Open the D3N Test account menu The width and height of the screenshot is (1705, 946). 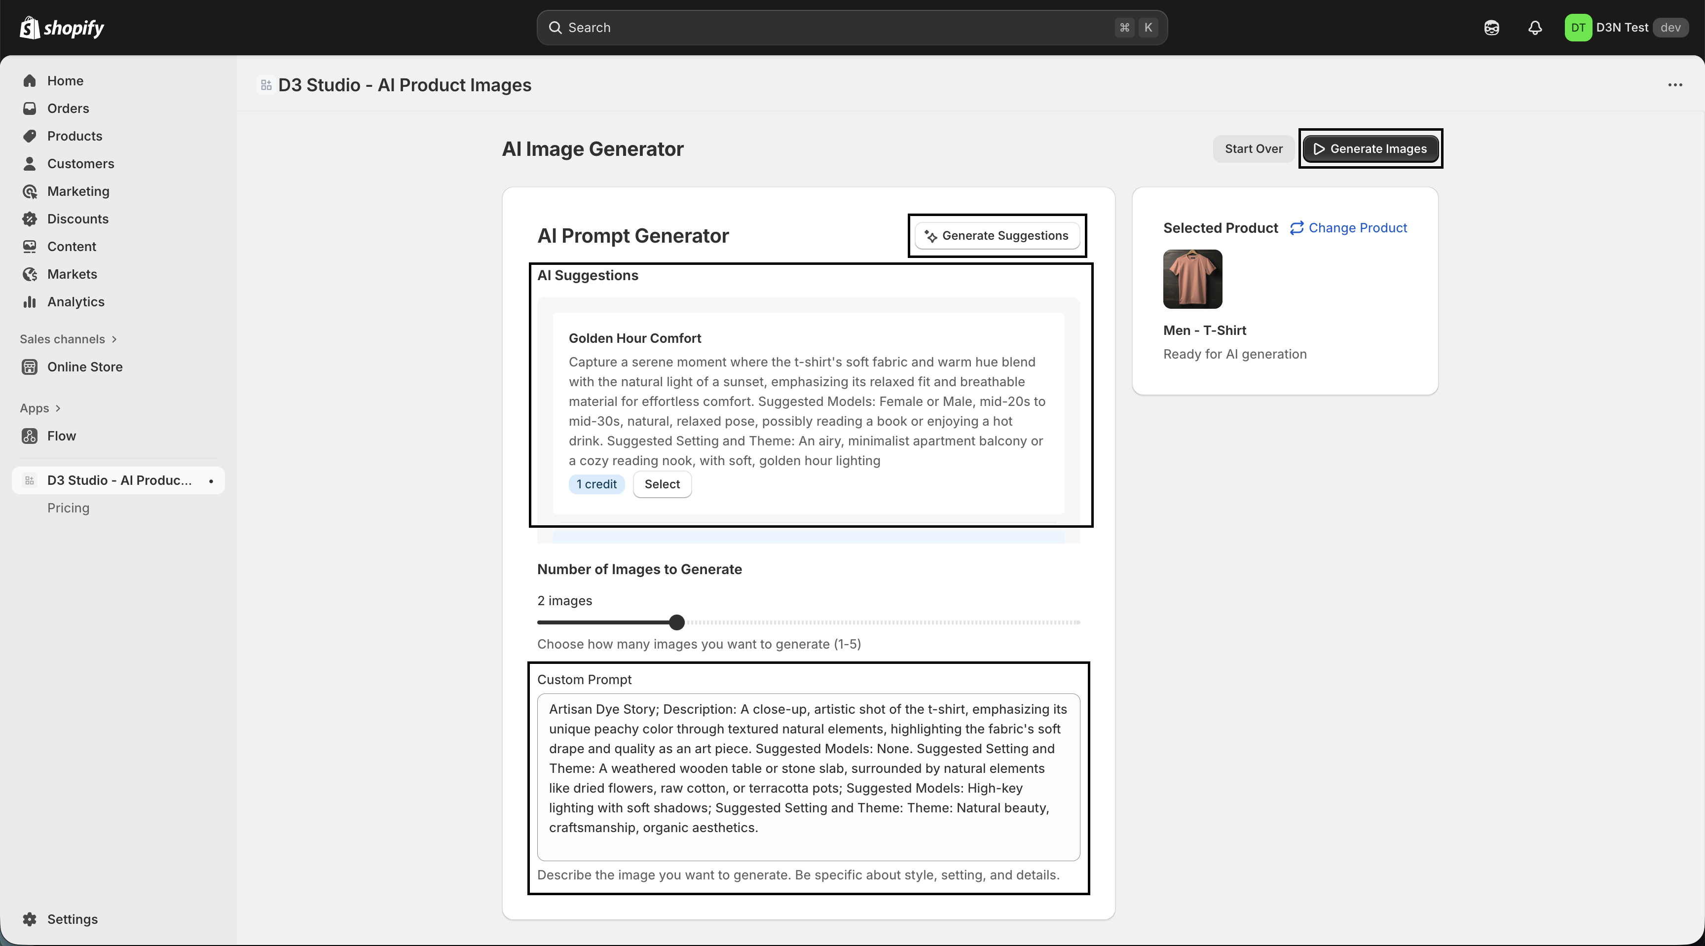click(1626, 28)
